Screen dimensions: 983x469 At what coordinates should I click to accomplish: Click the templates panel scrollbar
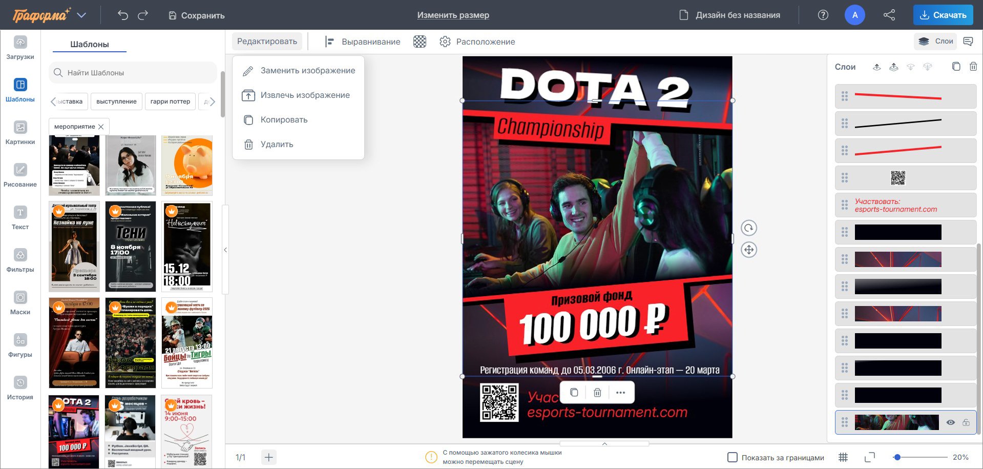point(223,94)
